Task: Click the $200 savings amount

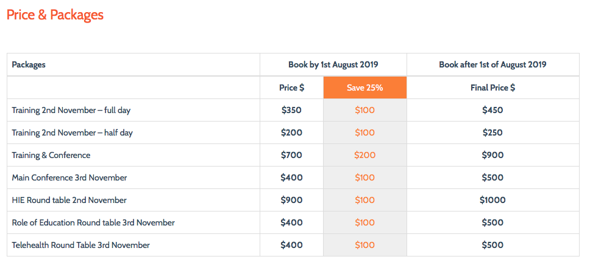Action: (x=364, y=156)
